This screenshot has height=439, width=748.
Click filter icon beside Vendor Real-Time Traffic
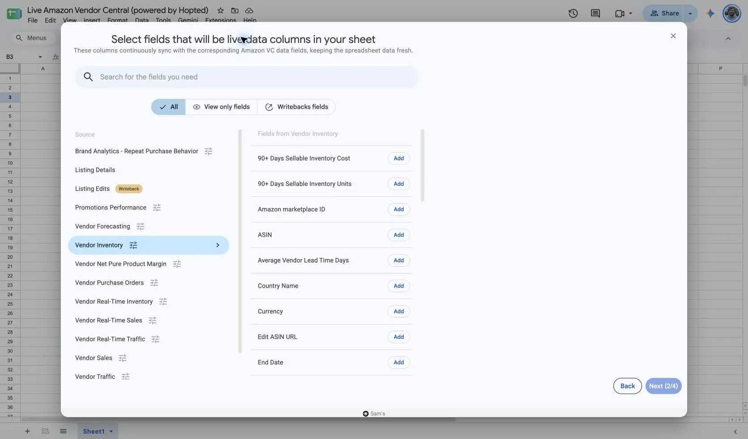pyautogui.click(x=155, y=339)
